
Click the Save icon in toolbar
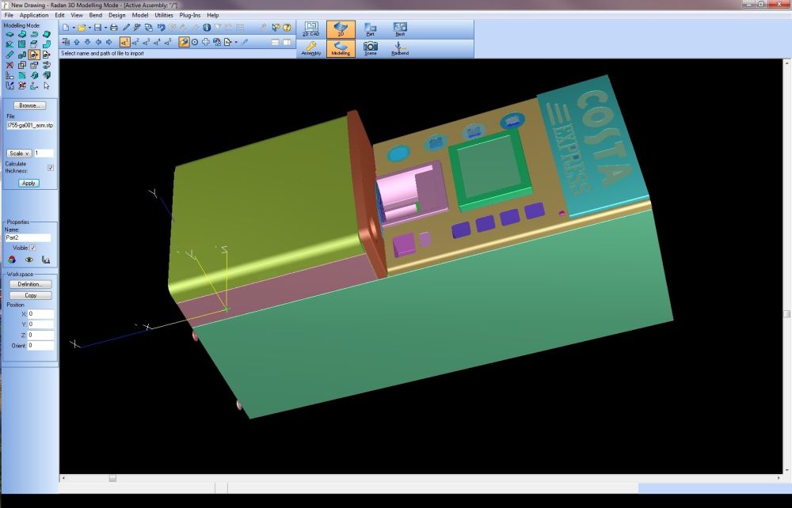point(97,28)
